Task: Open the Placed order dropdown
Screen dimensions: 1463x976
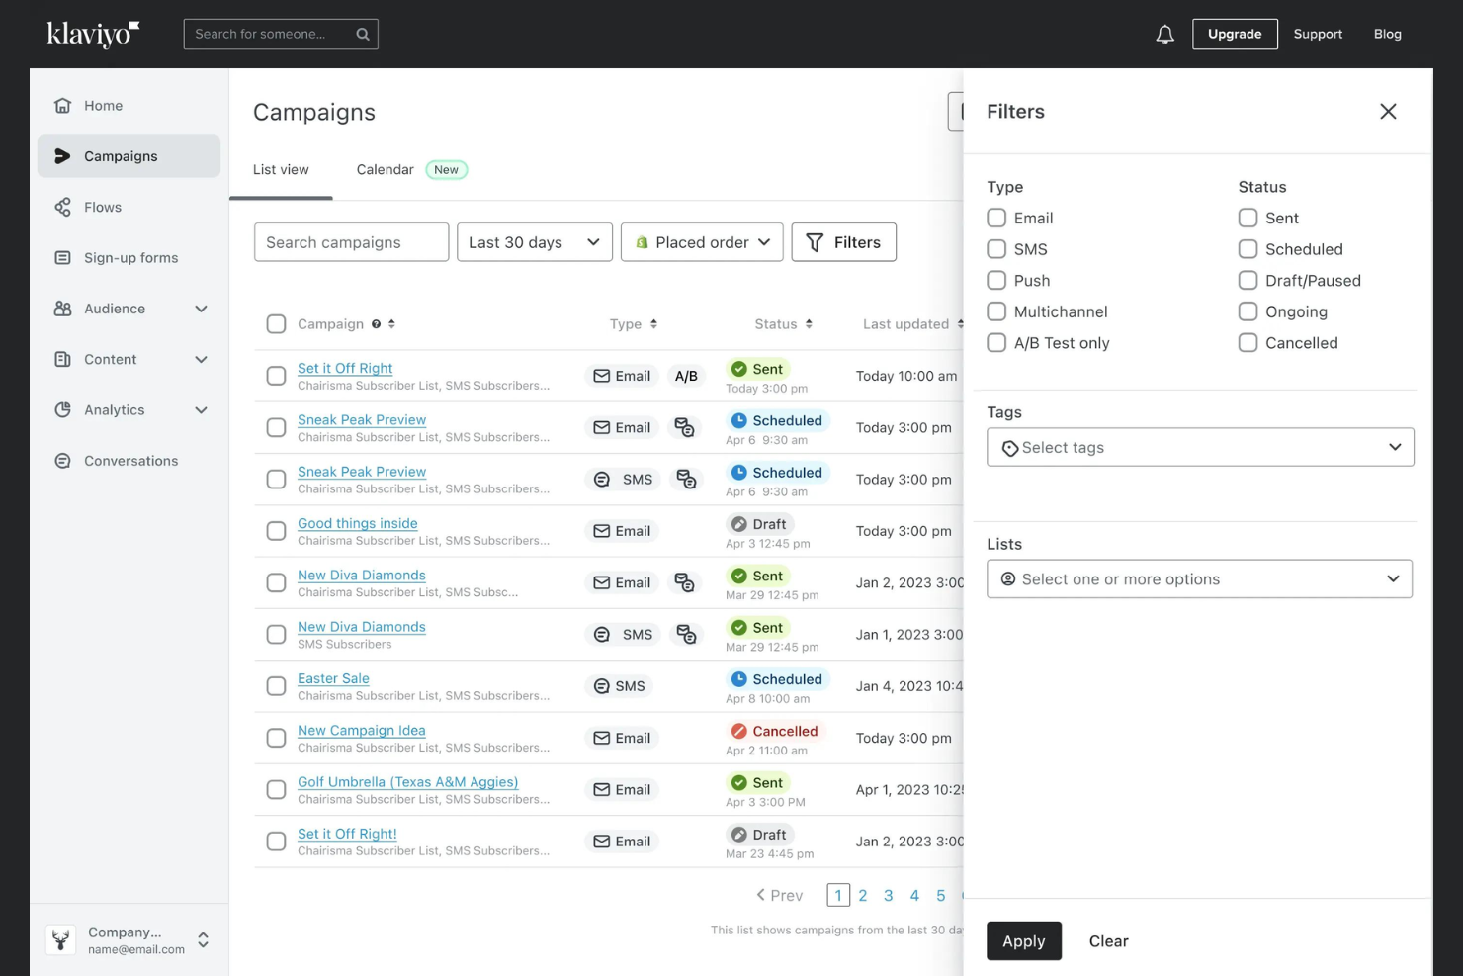Action: 702,242
